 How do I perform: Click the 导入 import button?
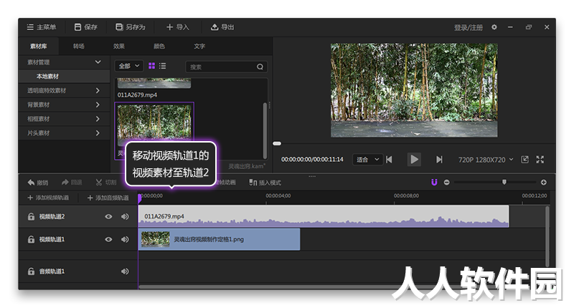pos(177,27)
